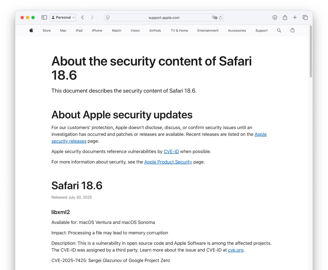This screenshot has height=270, width=328.
Task: Click the page reader icon in address bar
Action: tap(108, 18)
